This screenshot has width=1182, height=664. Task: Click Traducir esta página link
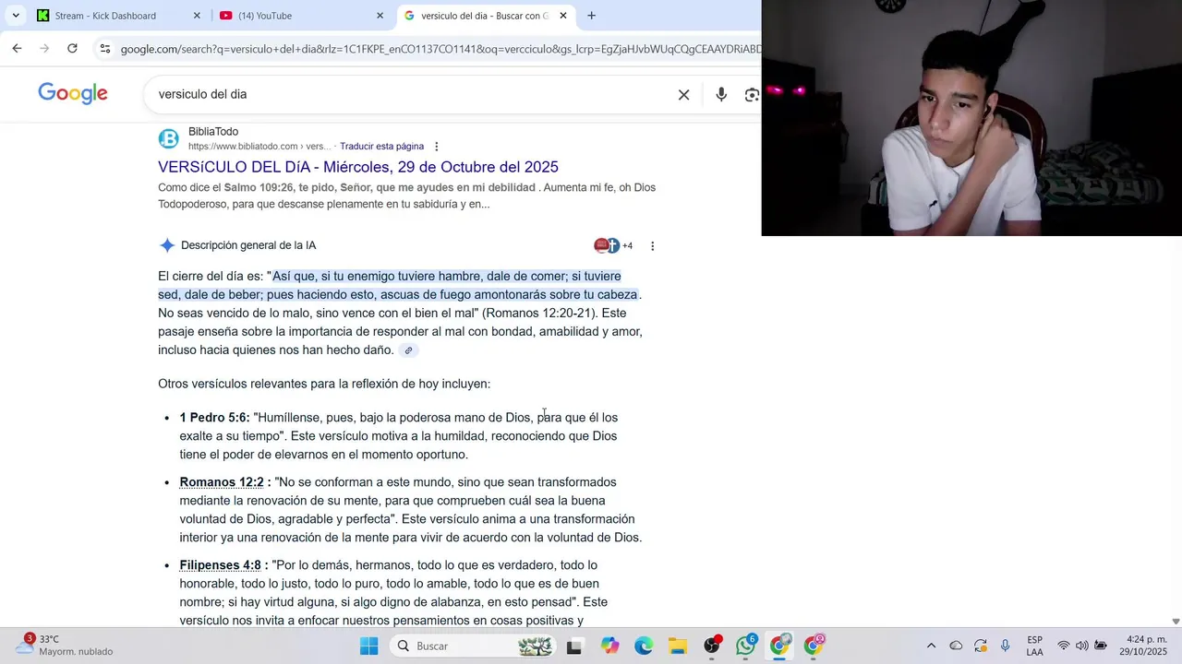381,147
